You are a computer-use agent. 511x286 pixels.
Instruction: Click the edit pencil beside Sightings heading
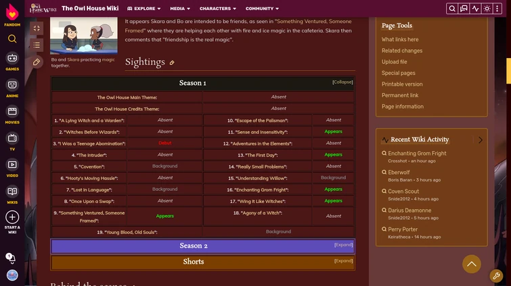pyautogui.click(x=172, y=63)
